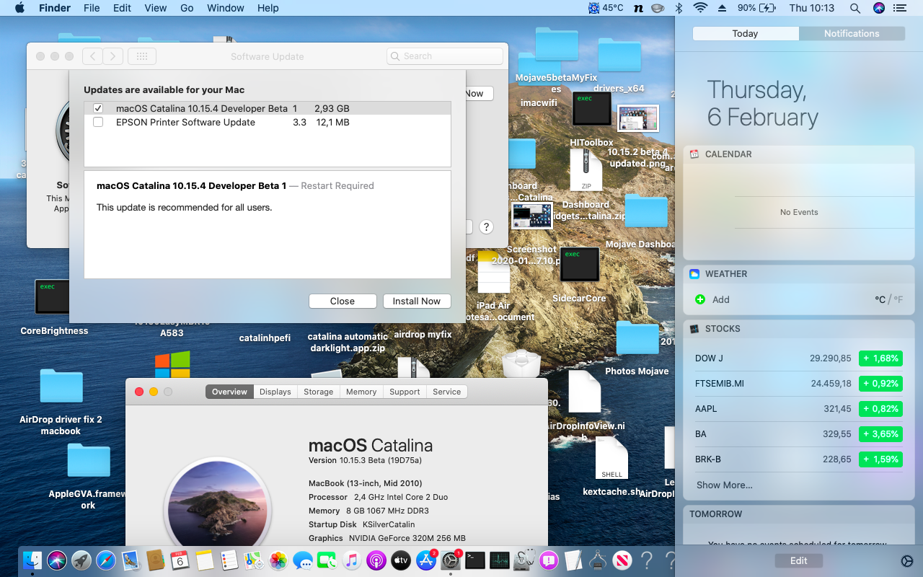
Task: Select FTSEMIB.MI stock row
Action: point(798,384)
